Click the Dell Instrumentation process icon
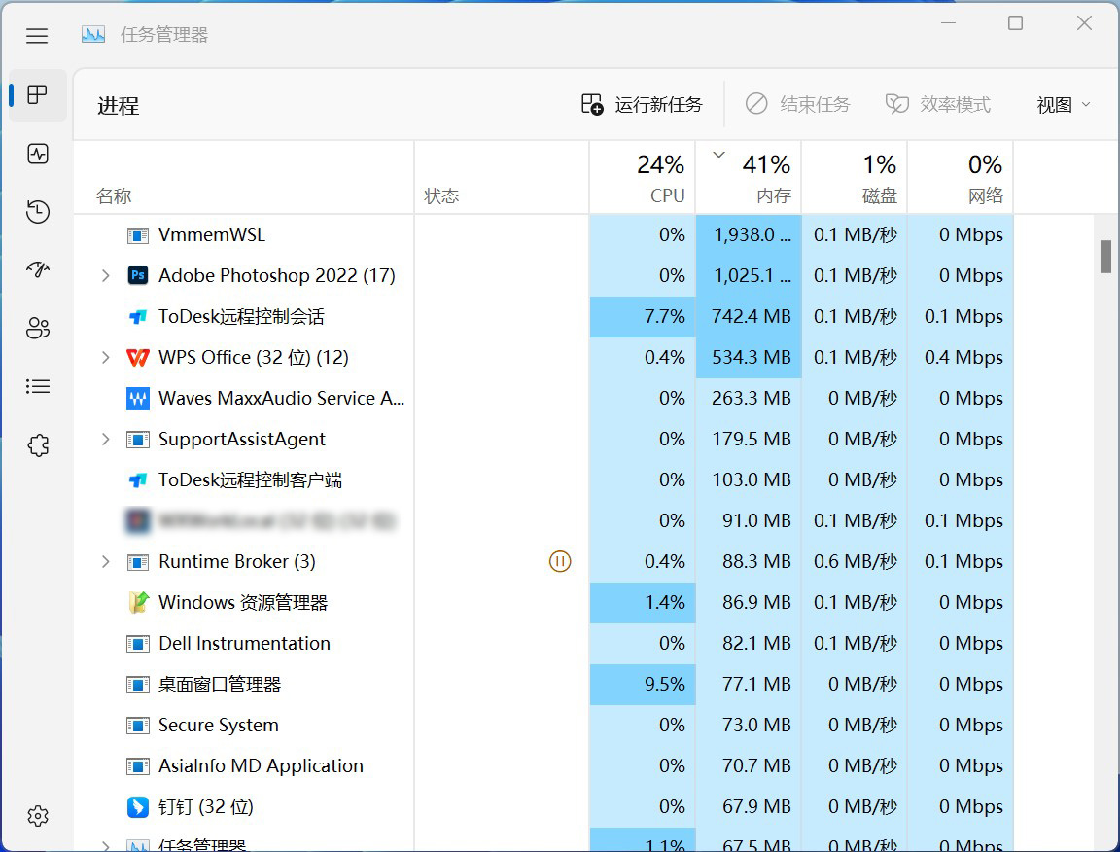The width and height of the screenshot is (1120, 852). [x=138, y=644]
